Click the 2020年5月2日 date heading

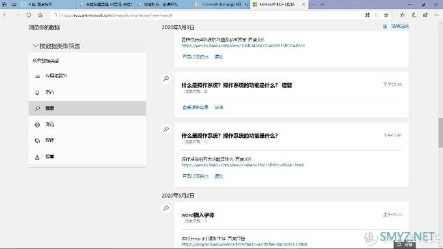point(178,196)
